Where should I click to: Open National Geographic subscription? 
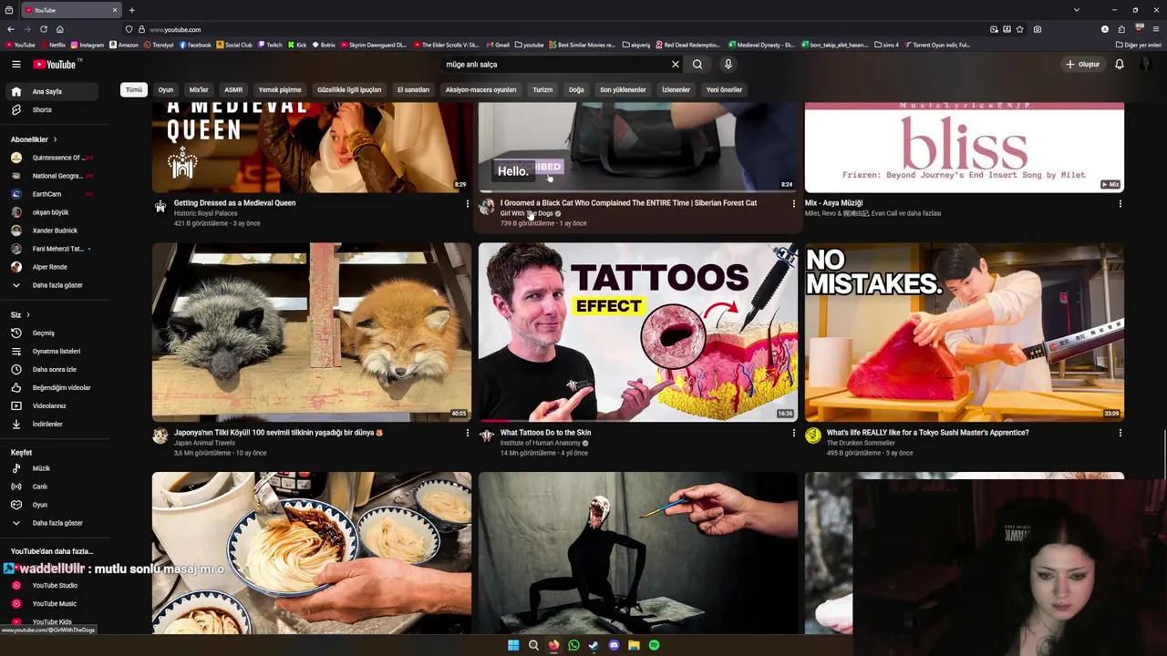pos(51,176)
